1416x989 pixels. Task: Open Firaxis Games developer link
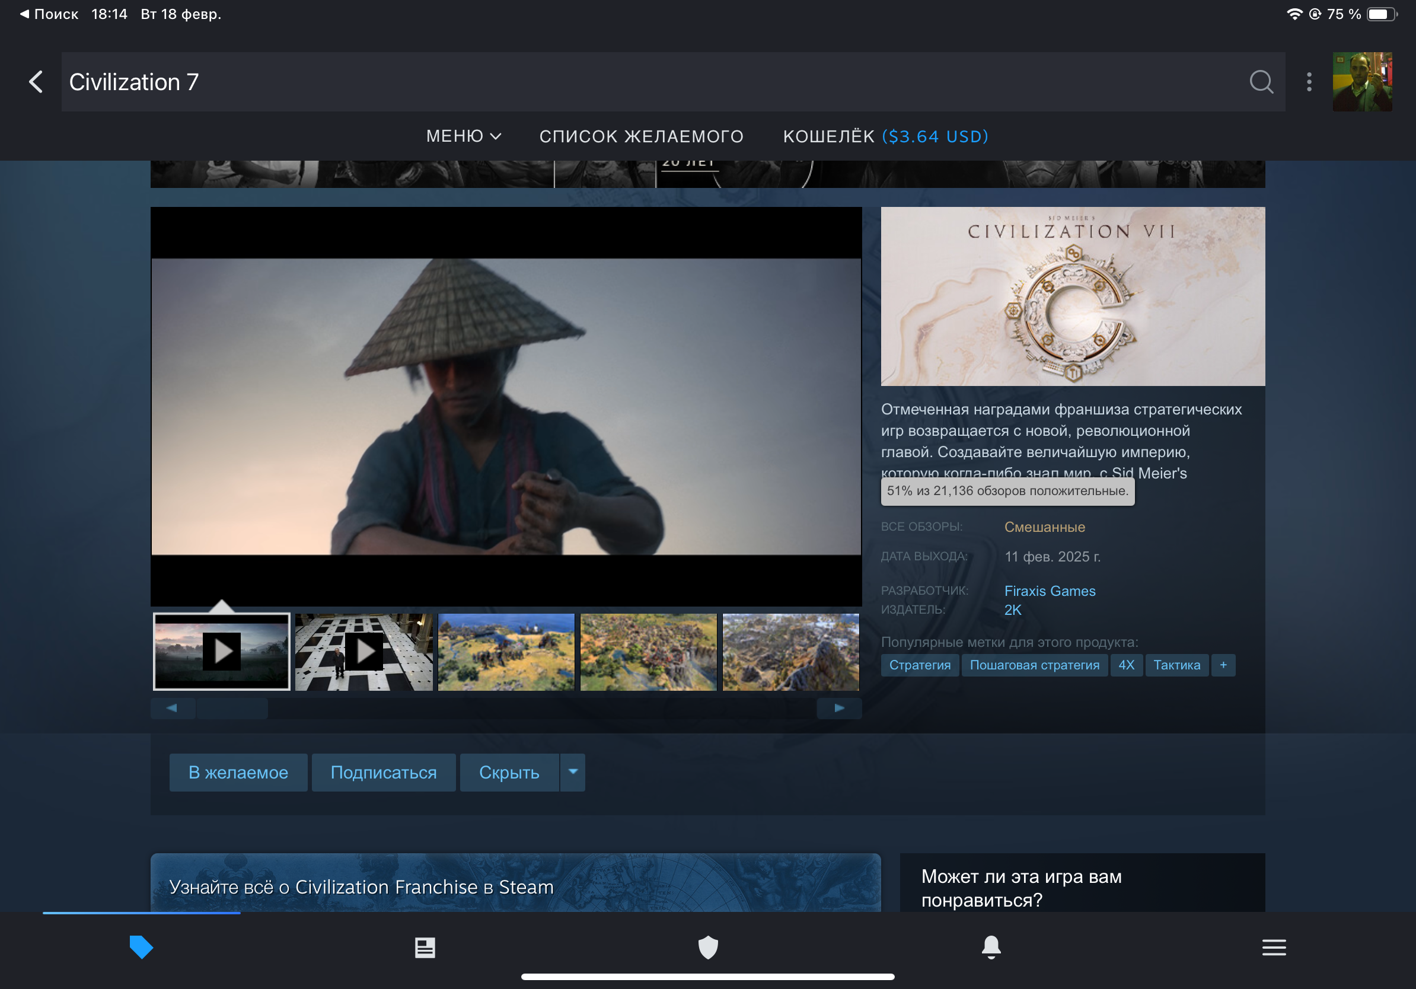[x=1050, y=591]
